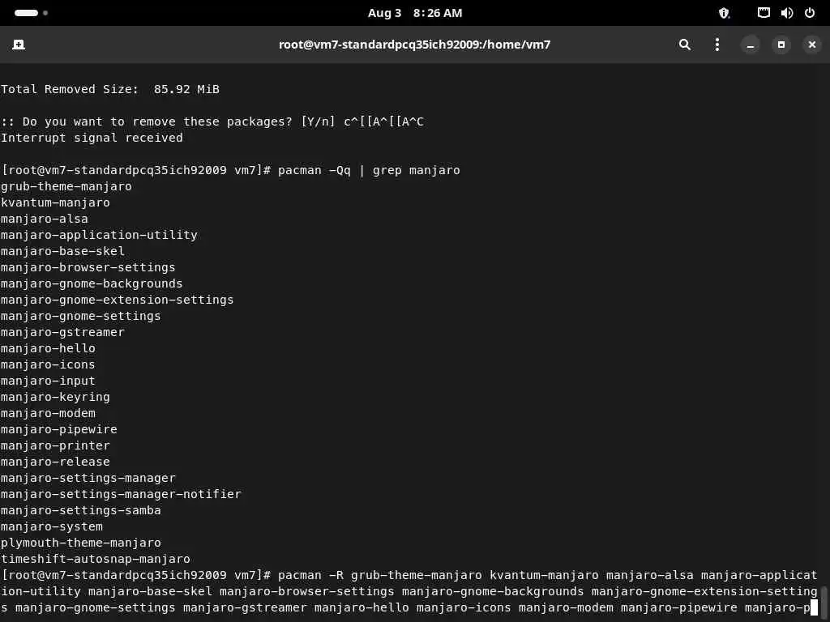The height and width of the screenshot is (622, 830).
Task: Click manjaro-settings-manager-notifier in the list
Action: [121, 494]
